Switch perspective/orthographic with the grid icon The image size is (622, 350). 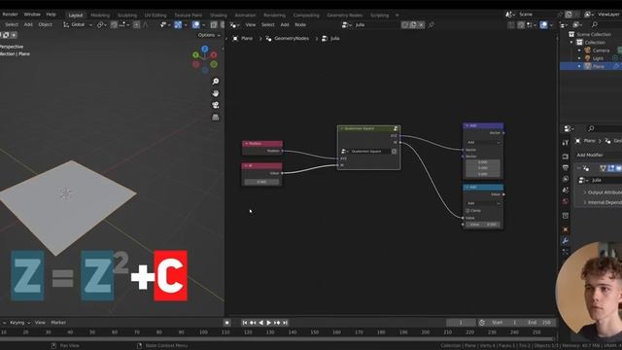216,117
